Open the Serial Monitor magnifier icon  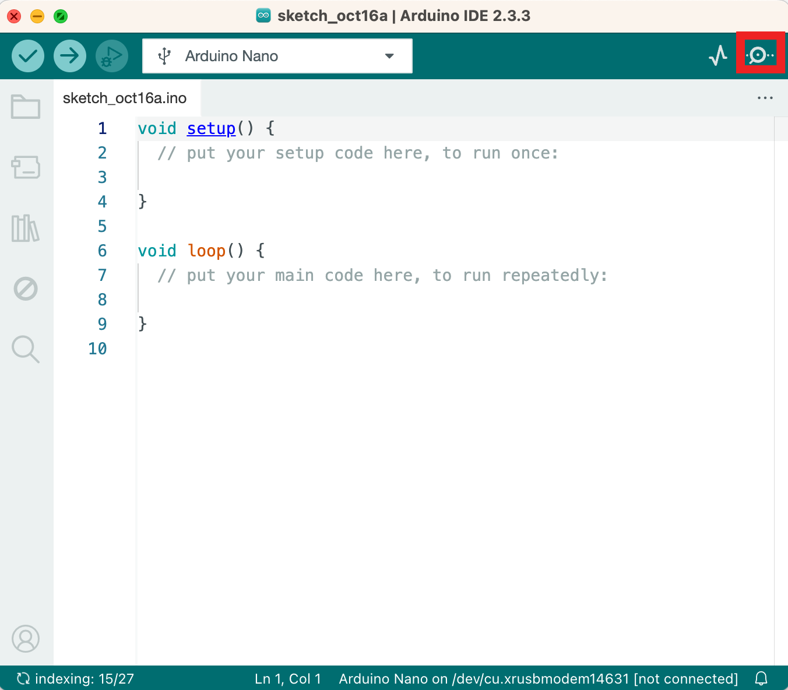tap(760, 56)
